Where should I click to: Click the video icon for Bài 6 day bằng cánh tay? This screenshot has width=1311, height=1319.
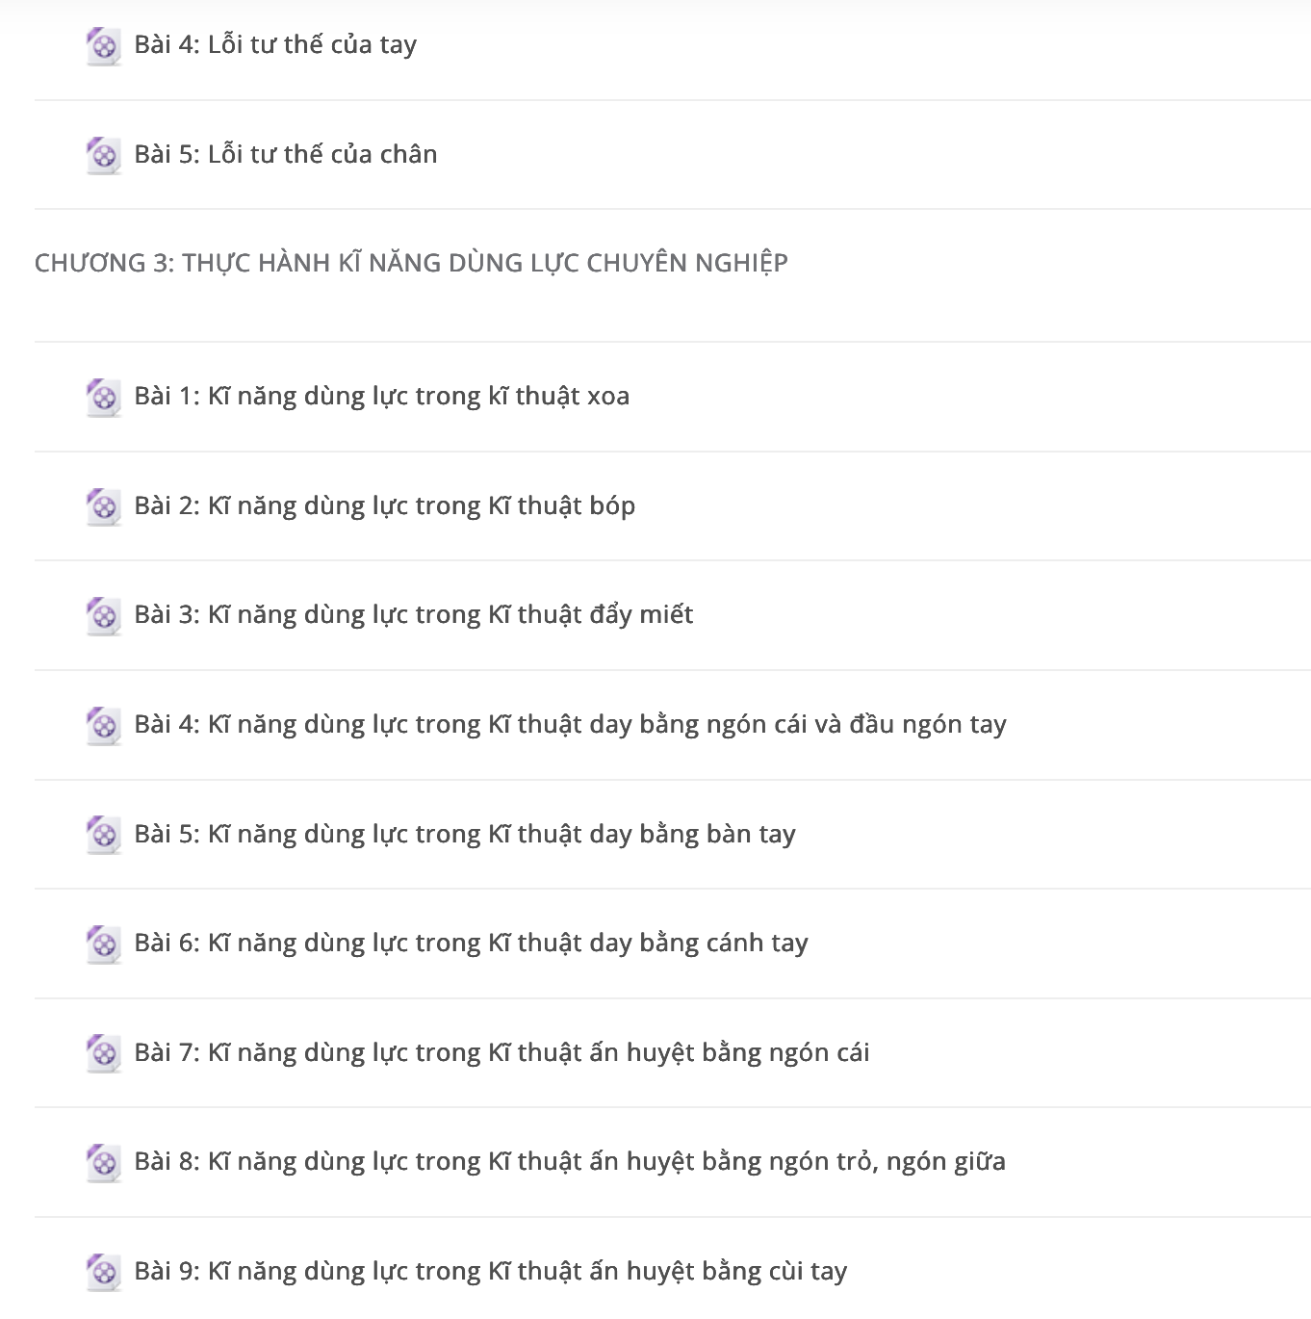pos(103,944)
